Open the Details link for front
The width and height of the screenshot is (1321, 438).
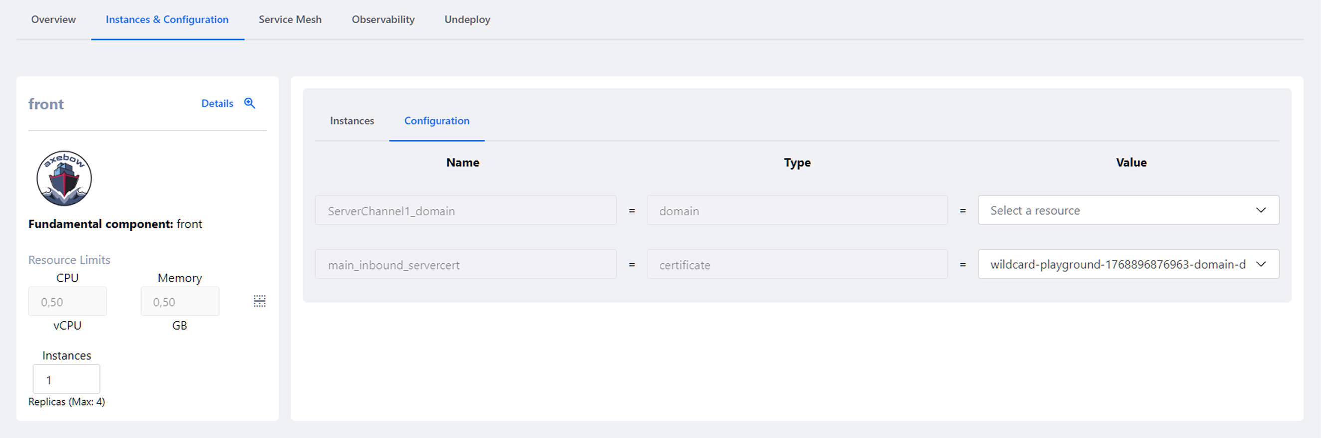(x=217, y=104)
